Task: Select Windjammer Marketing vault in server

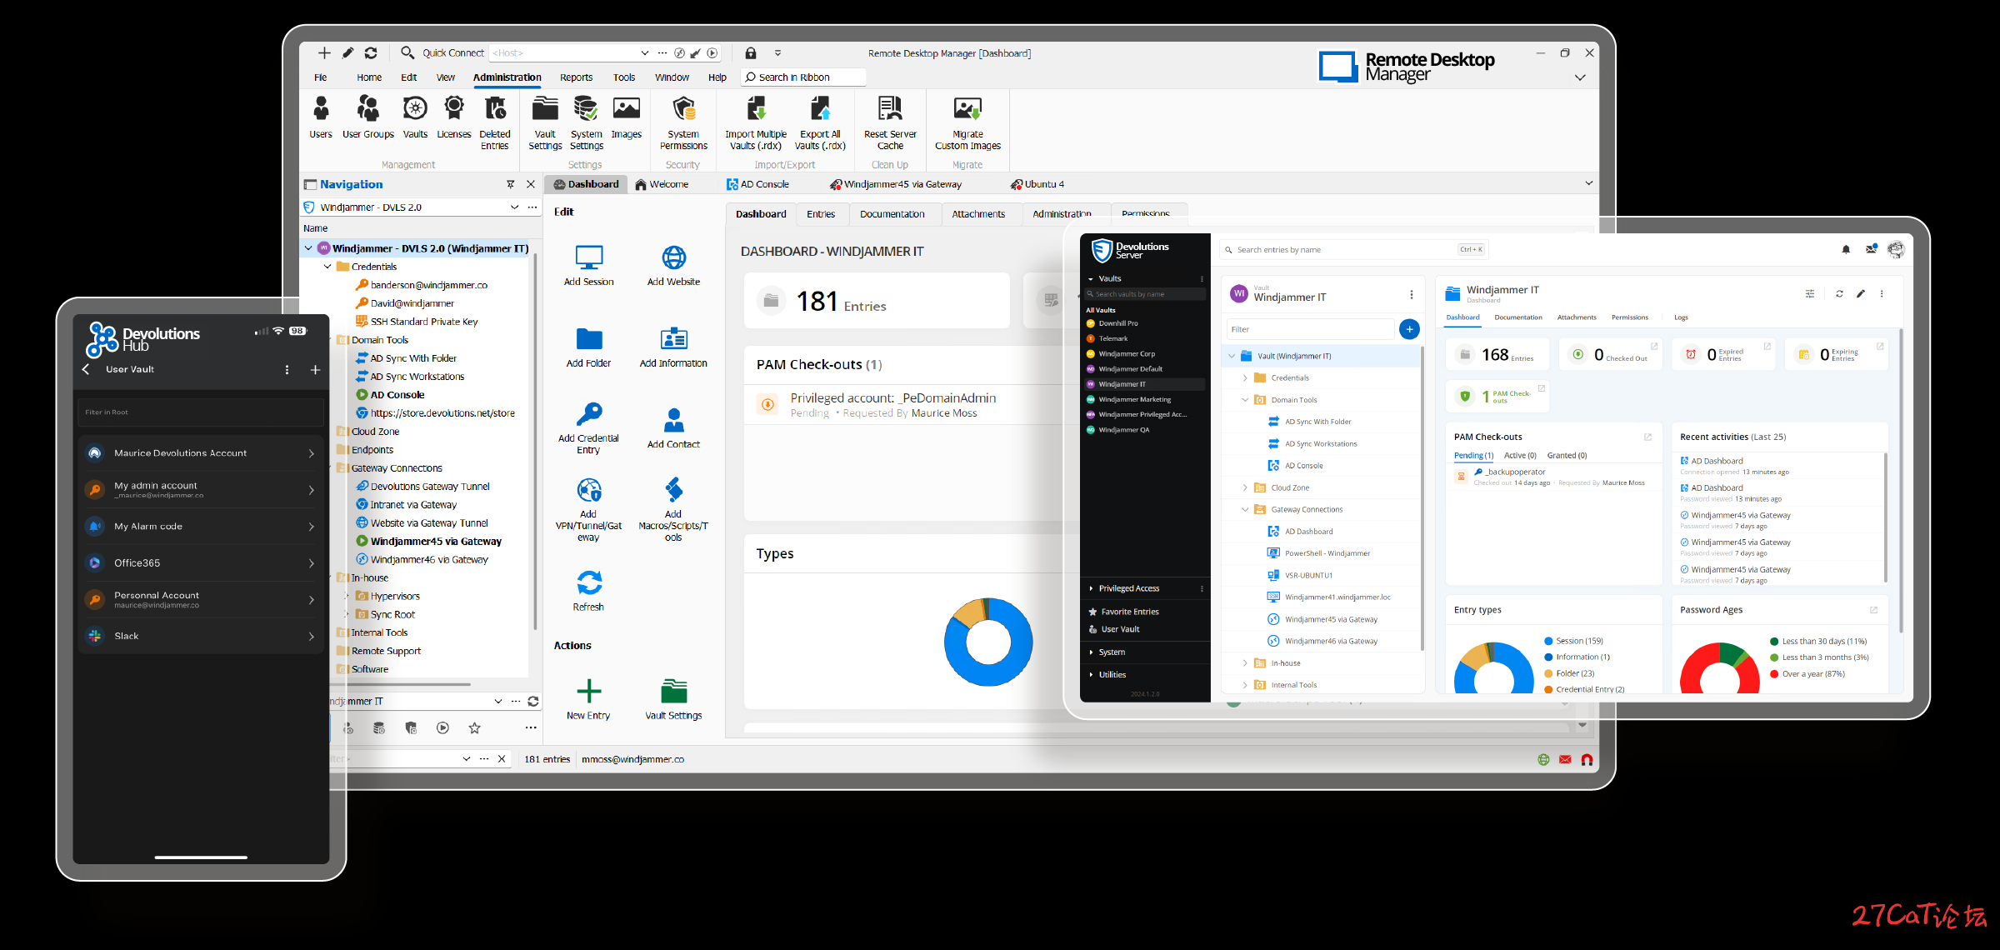Action: click(x=1144, y=399)
